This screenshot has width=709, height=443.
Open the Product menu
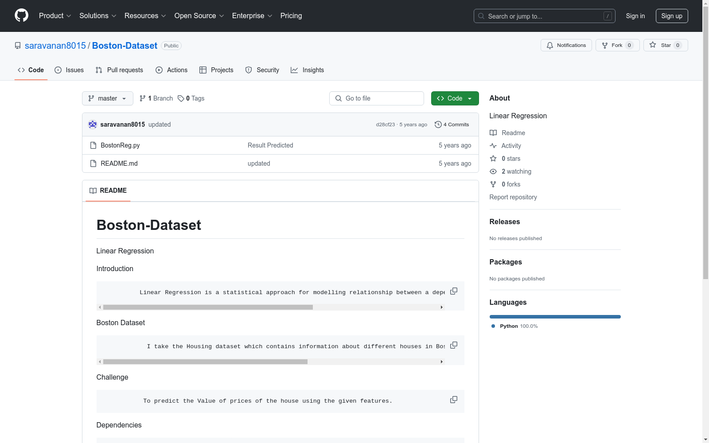click(x=55, y=16)
